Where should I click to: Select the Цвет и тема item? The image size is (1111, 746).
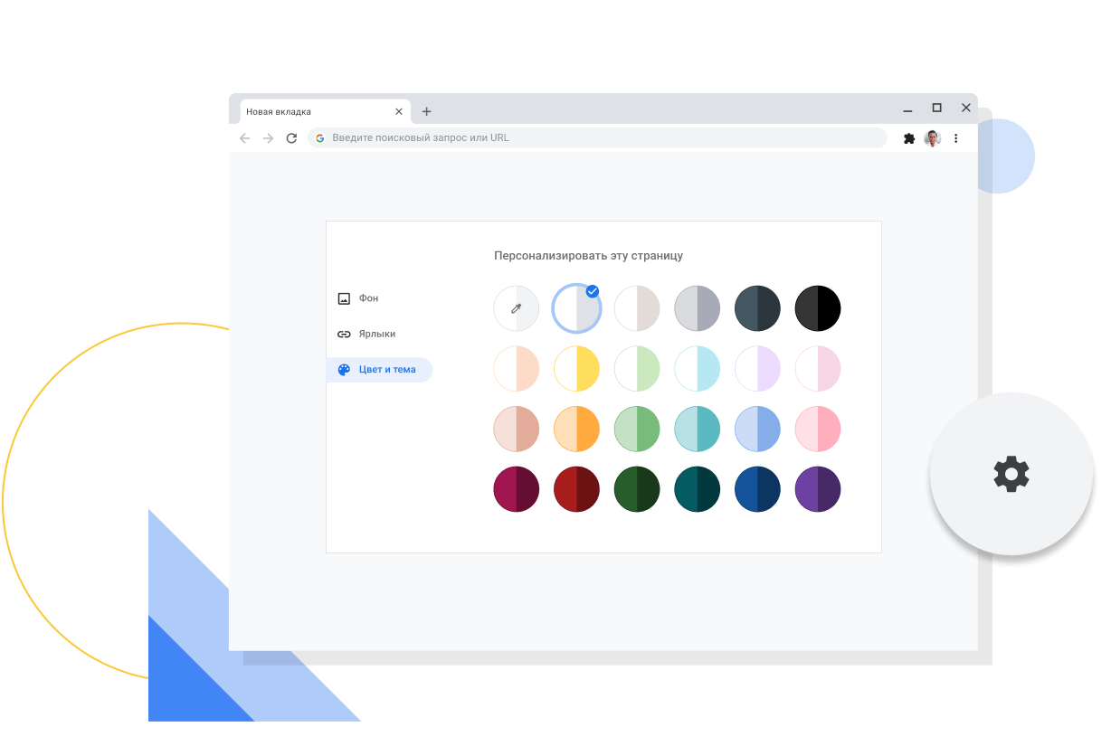pos(386,370)
